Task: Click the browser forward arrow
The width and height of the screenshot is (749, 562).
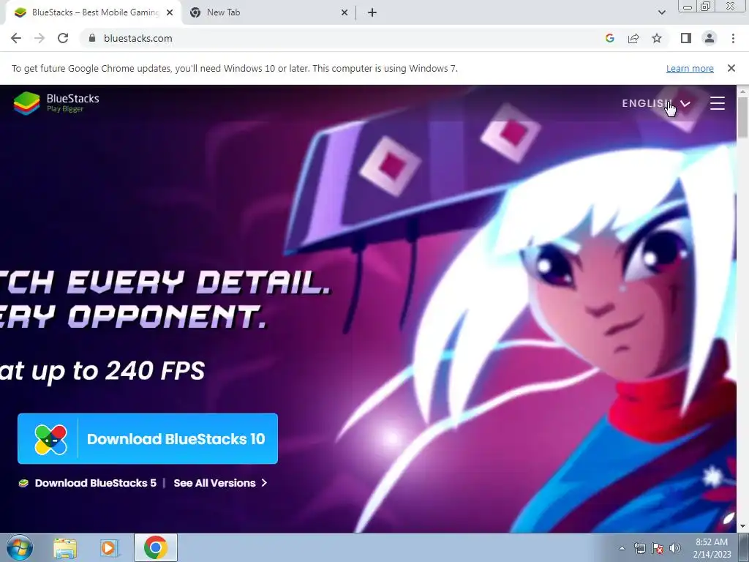Action: click(39, 38)
